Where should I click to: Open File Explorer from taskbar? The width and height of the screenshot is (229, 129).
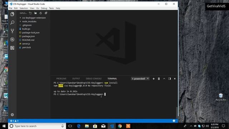(87, 126)
